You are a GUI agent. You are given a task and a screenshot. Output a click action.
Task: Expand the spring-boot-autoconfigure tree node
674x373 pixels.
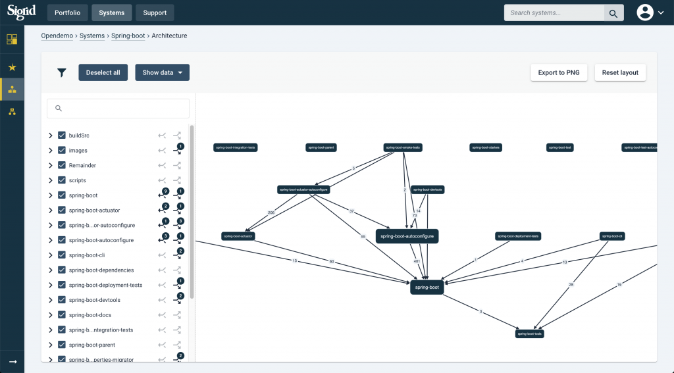pos(50,240)
